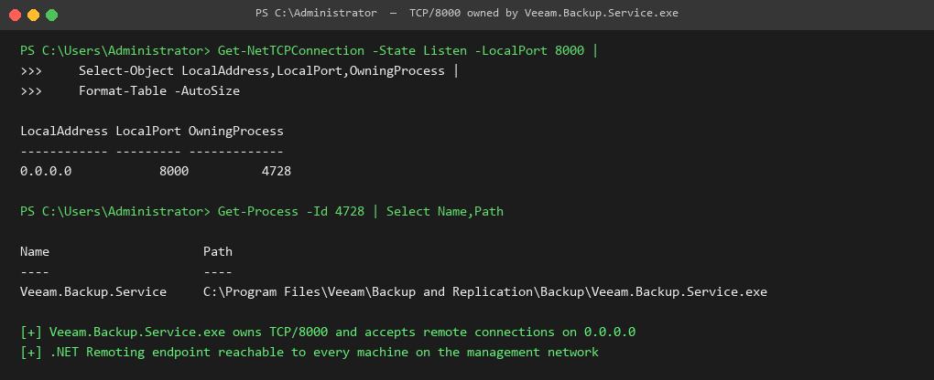Click the 8000 port value in table
The height and width of the screenshot is (380, 934).
click(174, 171)
